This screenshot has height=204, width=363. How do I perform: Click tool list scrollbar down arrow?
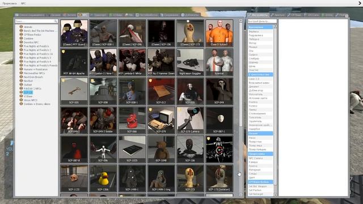click(275, 195)
